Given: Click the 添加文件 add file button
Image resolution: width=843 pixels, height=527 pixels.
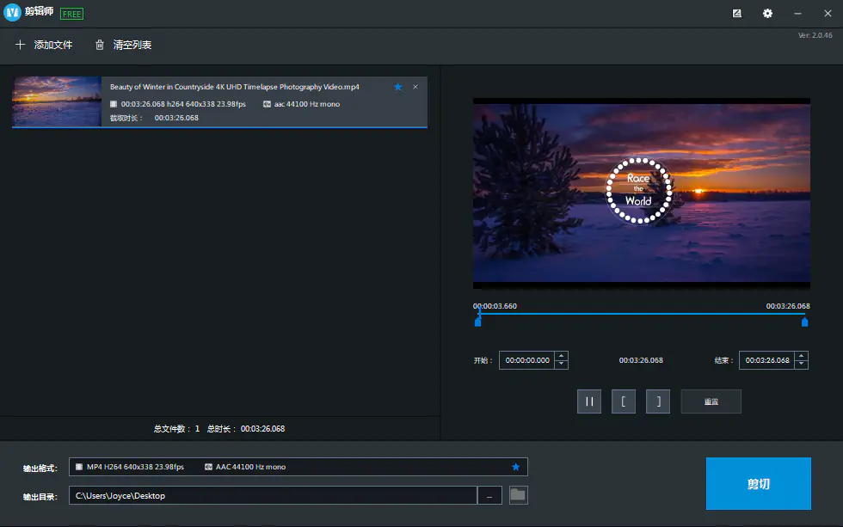Looking at the screenshot, I should click(44, 45).
